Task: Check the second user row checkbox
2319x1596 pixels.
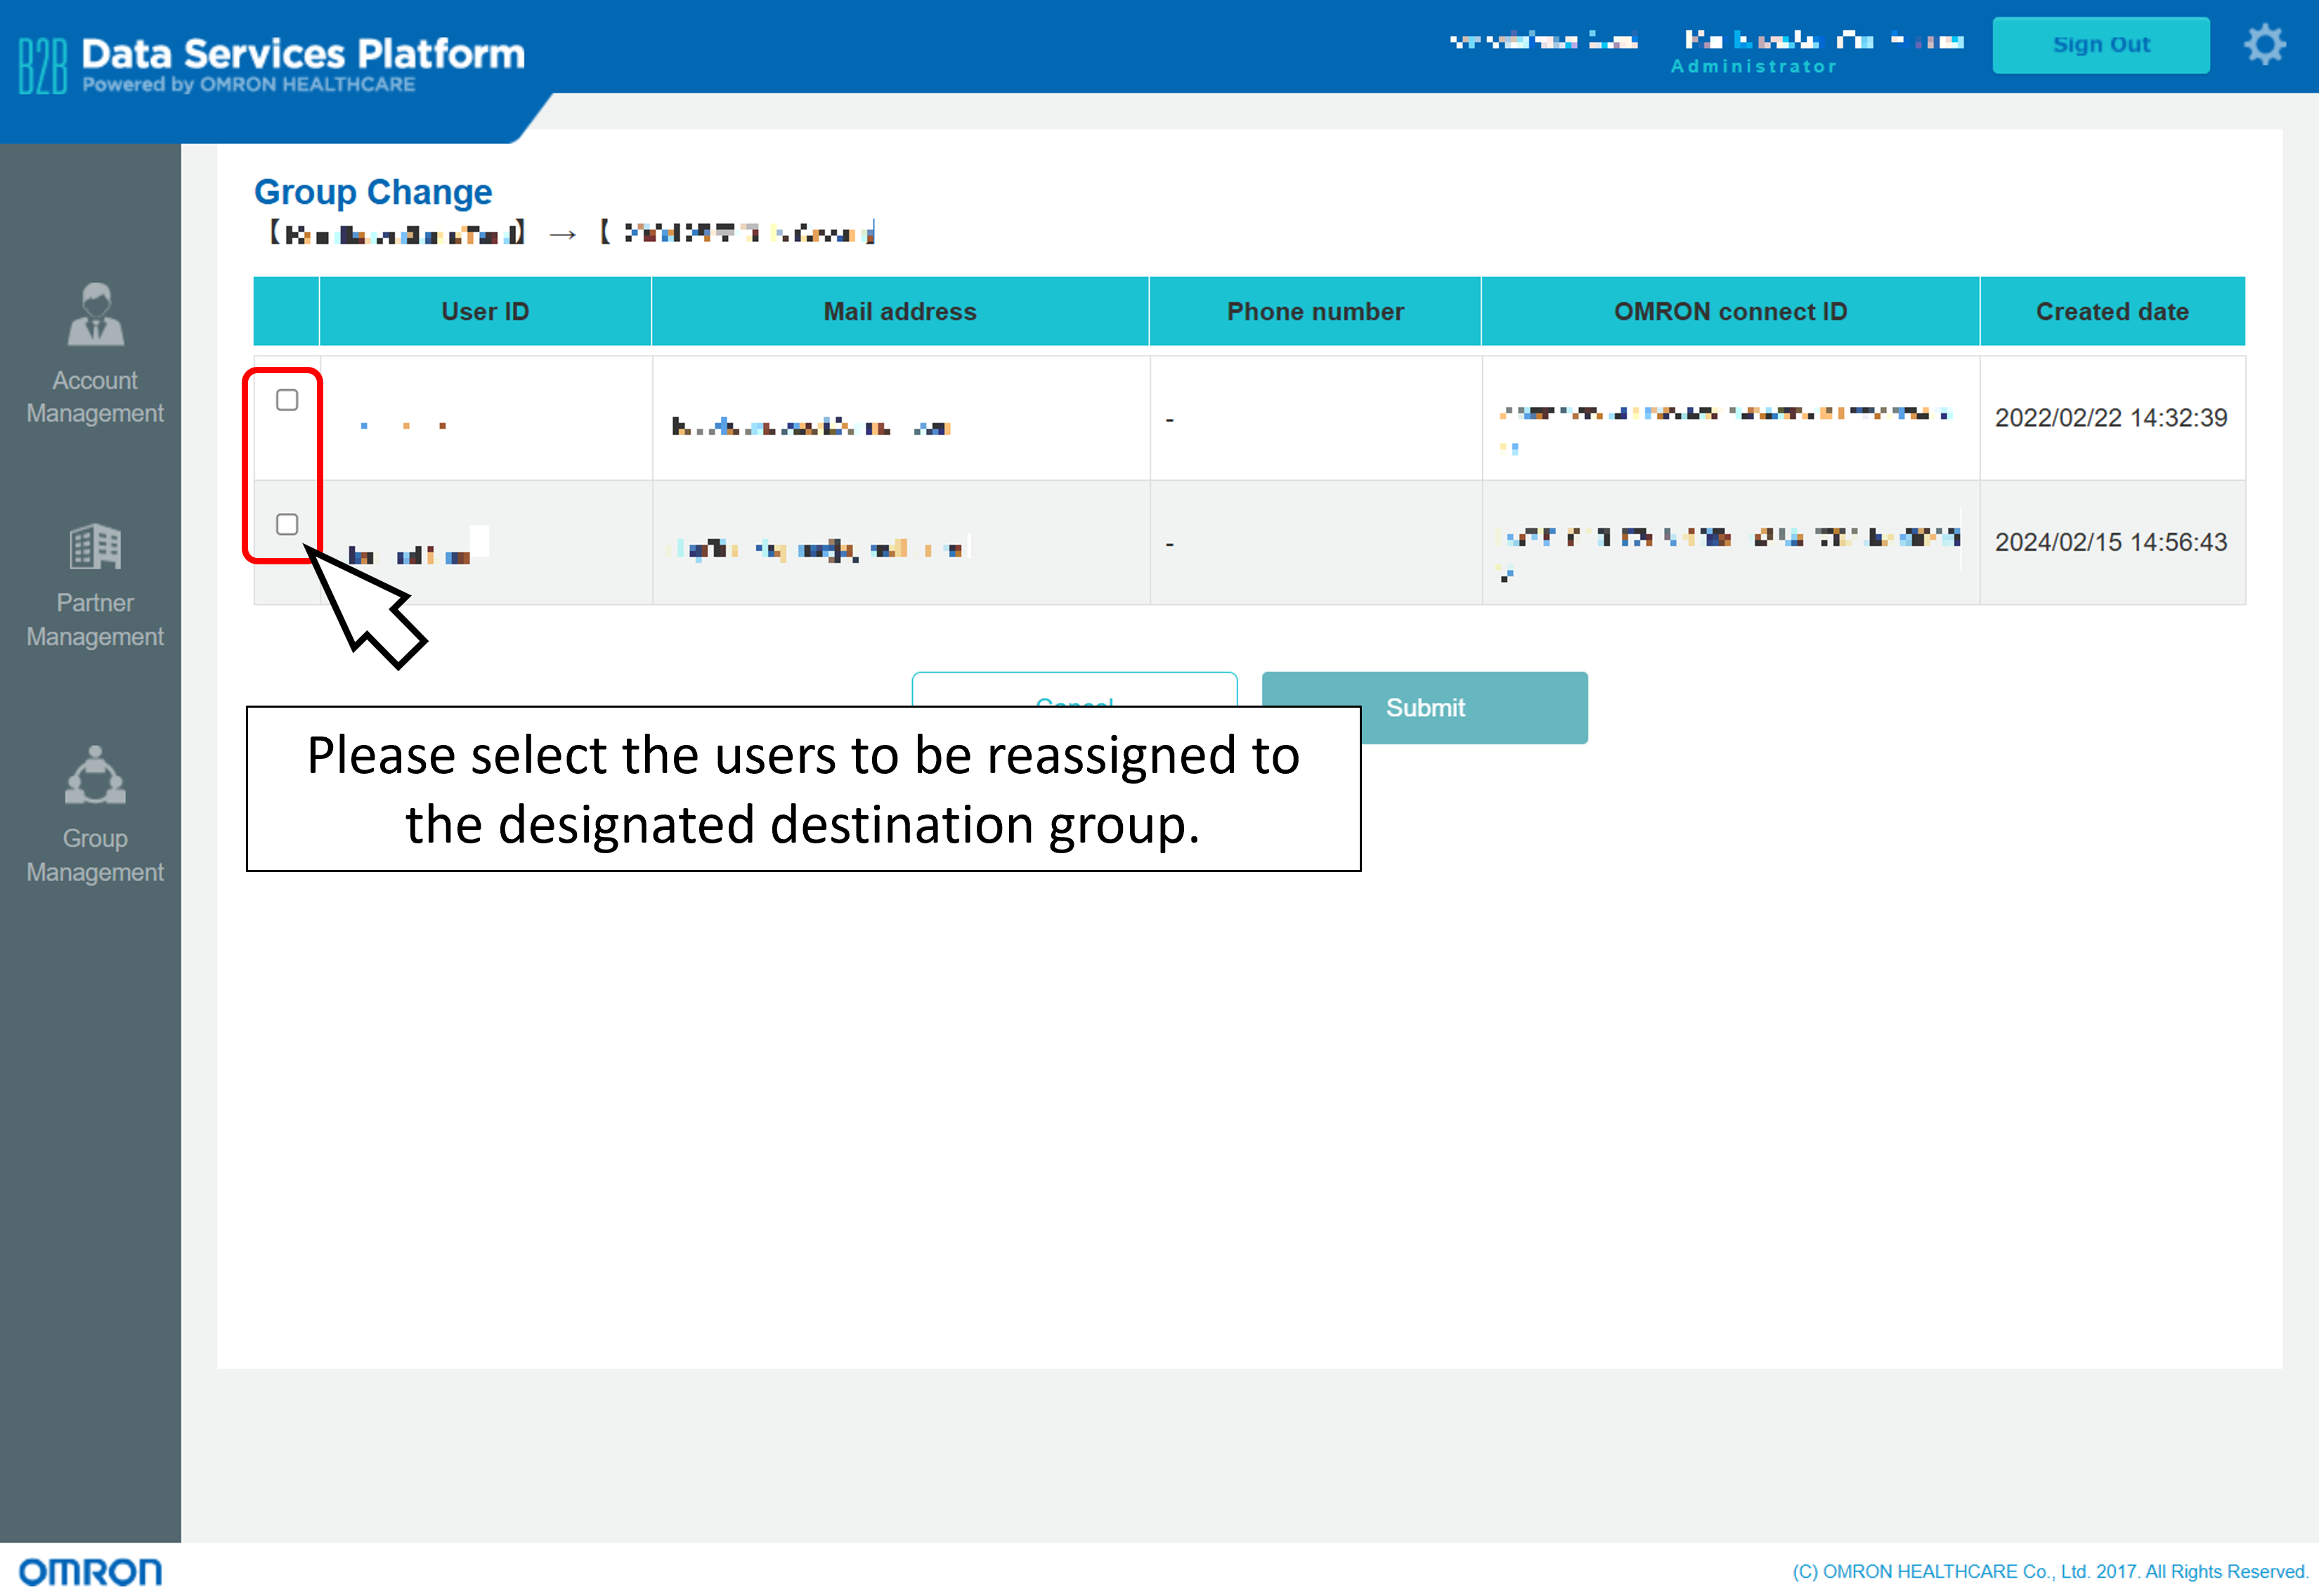Action: coord(287,524)
